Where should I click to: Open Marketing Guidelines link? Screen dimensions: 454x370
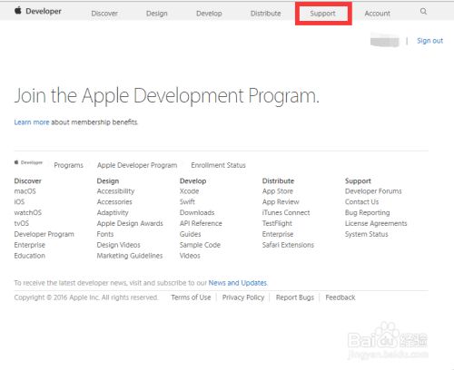(130, 256)
